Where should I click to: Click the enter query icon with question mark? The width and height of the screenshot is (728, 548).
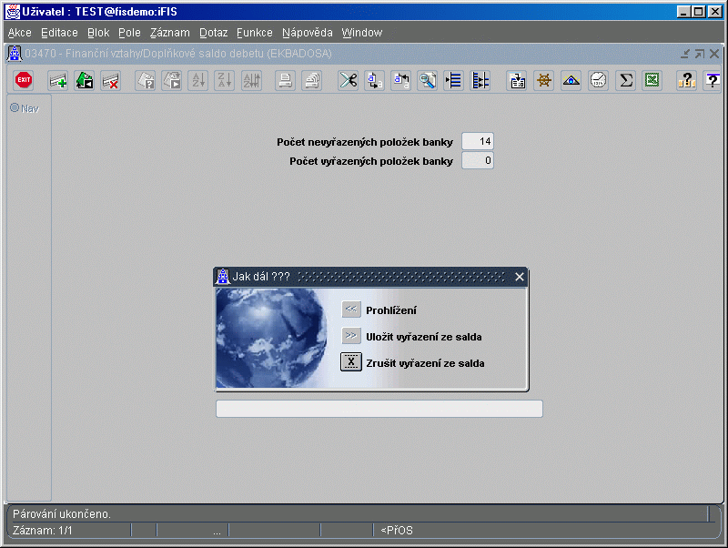146,80
